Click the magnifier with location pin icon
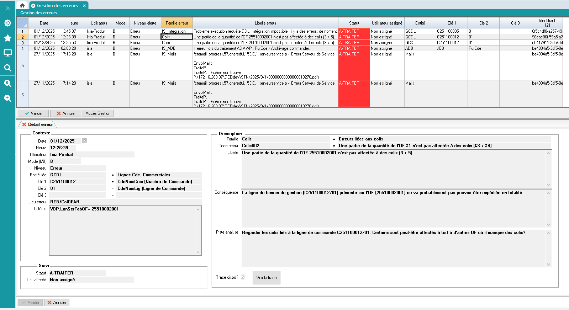This screenshot has height=310, width=569. (x=7, y=84)
